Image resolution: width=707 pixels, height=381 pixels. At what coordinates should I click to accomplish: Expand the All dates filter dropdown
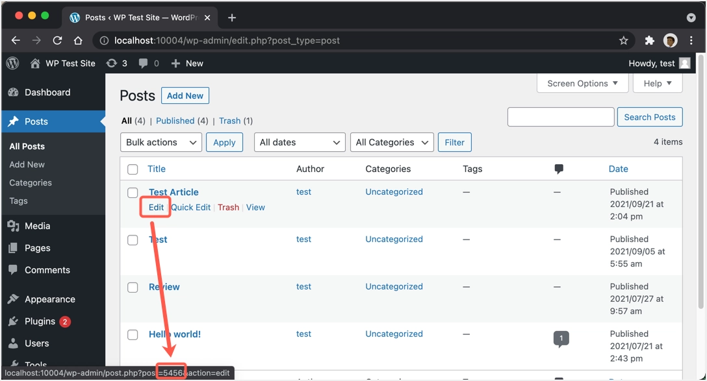pos(300,142)
